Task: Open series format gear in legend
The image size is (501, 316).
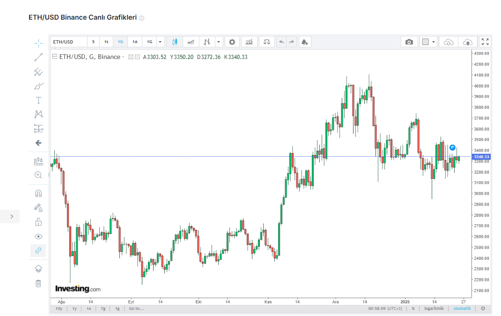Action: tap(137, 57)
